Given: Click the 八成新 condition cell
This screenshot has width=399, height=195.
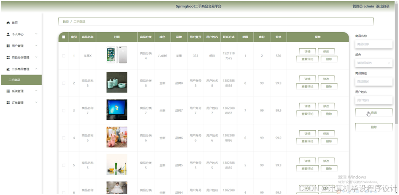Looking at the screenshot, I should [162, 56].
